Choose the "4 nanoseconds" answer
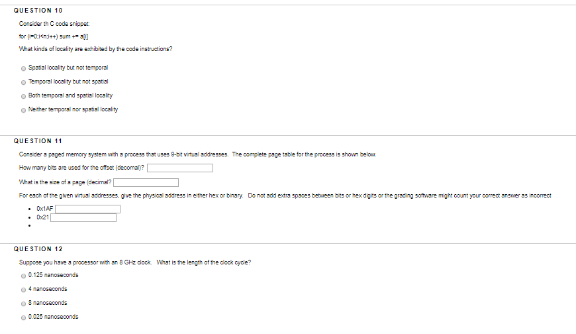This screenshot has width=576, height=334. 24,289
